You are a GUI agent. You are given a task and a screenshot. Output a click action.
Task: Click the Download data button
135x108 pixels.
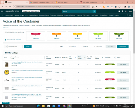pyautogui.click(x=123, y=47)
